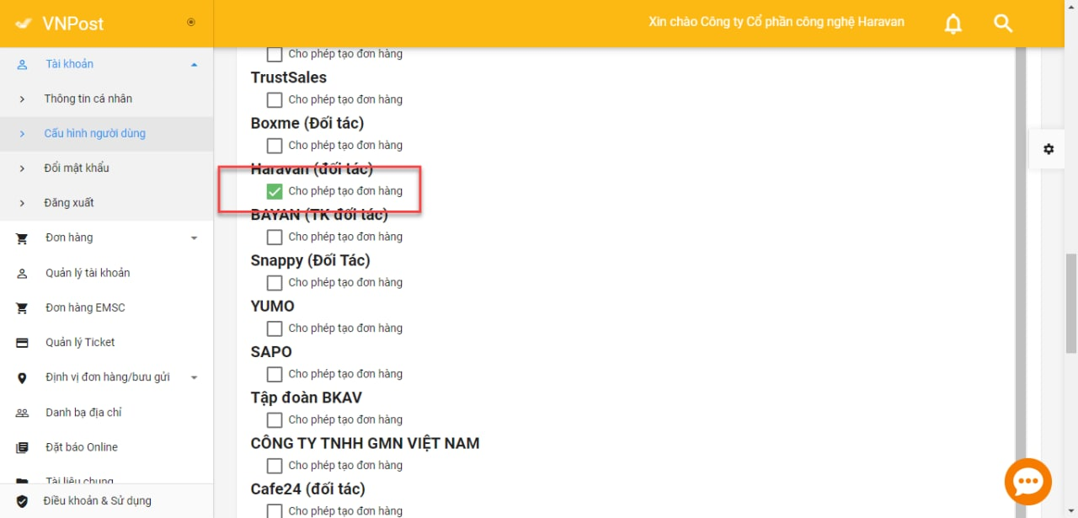Expand the Đơn hàng menu arrow

click(x=195, y=238)
